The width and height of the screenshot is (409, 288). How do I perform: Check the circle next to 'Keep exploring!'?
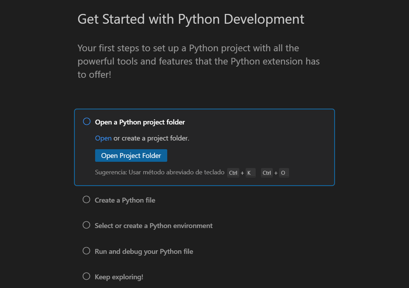pos(86,276)
